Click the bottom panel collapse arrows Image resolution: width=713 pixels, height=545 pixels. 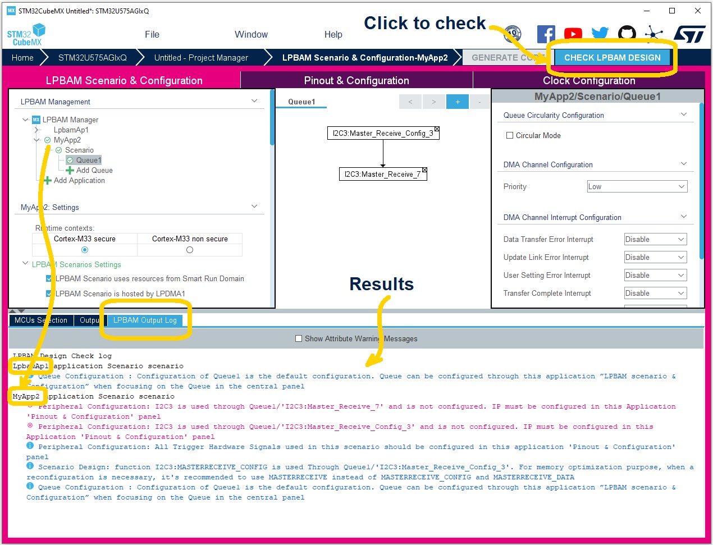point(17,311)
